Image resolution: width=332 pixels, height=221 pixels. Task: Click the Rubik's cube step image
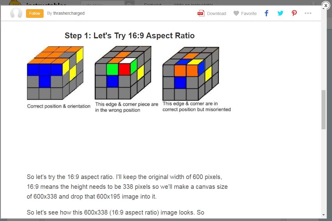point(129,79)
